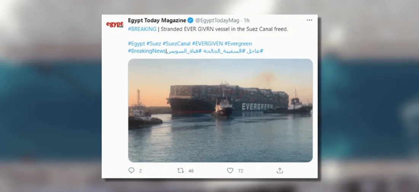Open the #Evergreen hashtag
The height and width of the screenshot is (192, 419).
click(238, 43)
